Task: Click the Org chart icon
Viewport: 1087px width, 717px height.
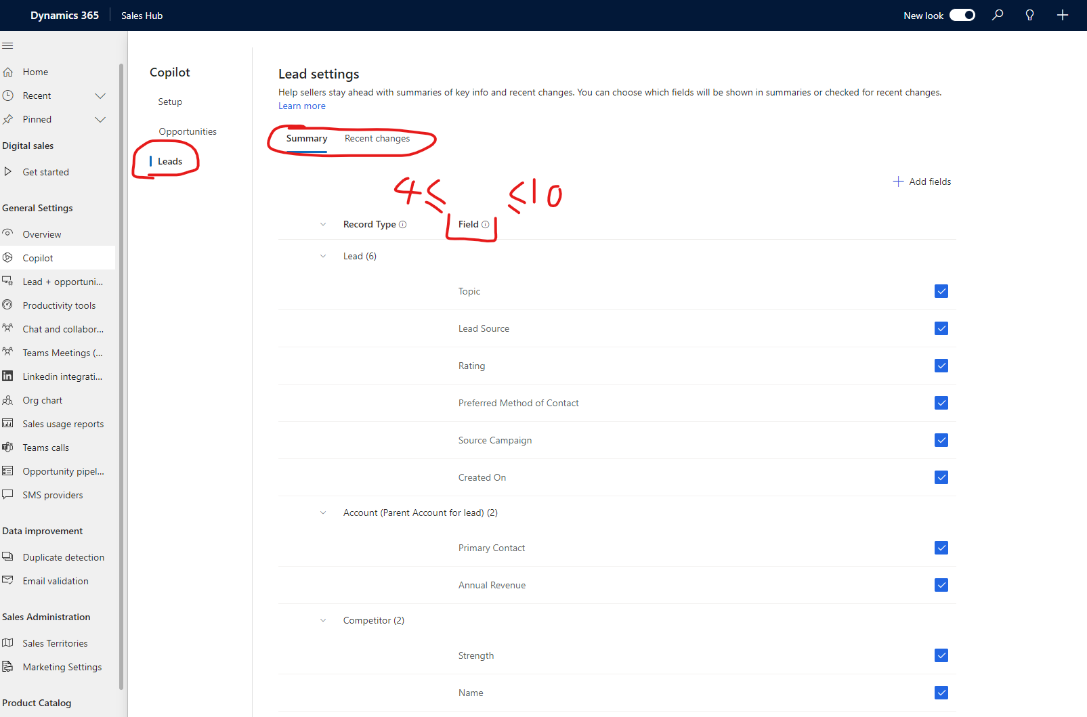Action: 8,400
